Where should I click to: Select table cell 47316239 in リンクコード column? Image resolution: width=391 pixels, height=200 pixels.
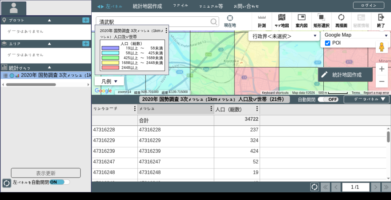[x=115, y=151]
